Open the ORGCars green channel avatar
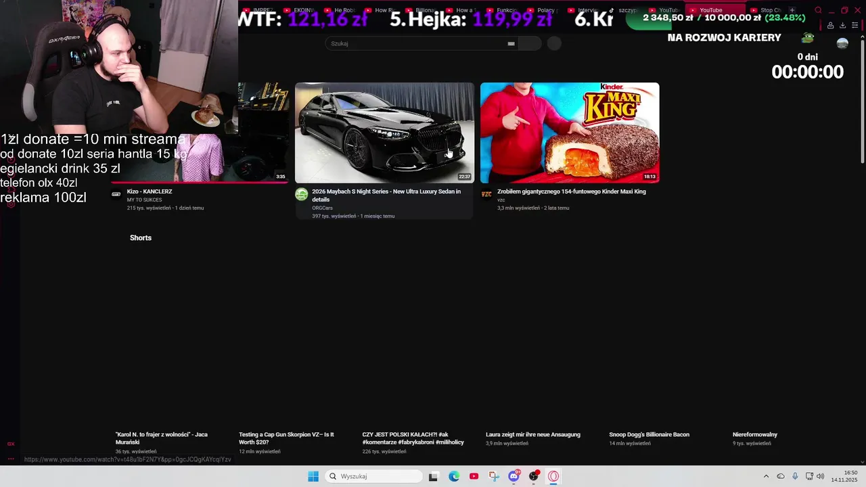Image resolution: width=866 pixels, height=487 pixels. [301, 195]
